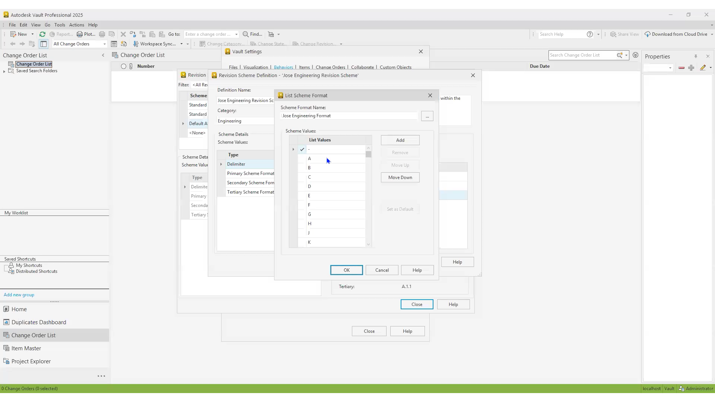715x402 pixels.
Task: Click the circle status column header icon
Action: 124,66
